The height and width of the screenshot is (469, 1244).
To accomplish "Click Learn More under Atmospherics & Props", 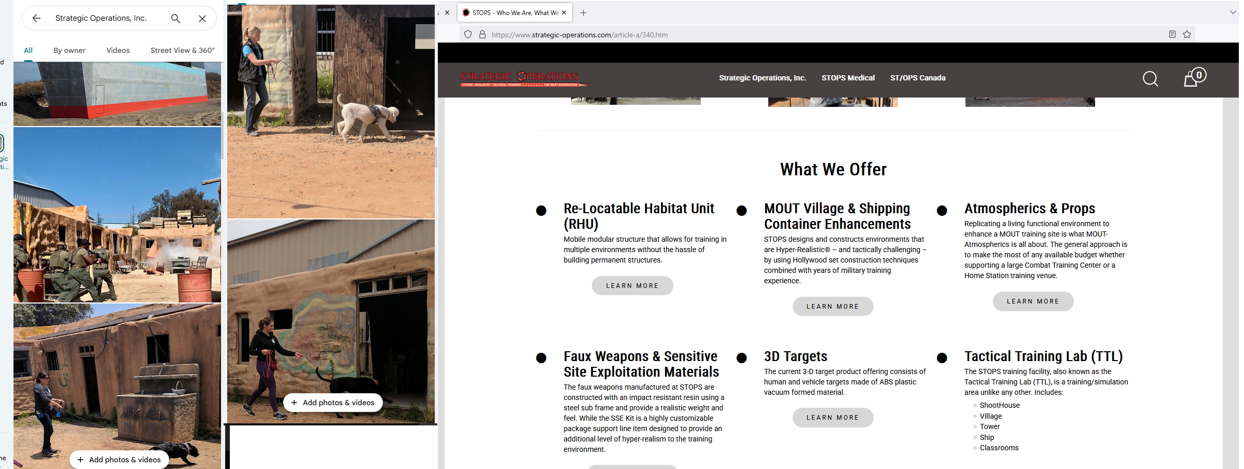I will point(1033,301).
